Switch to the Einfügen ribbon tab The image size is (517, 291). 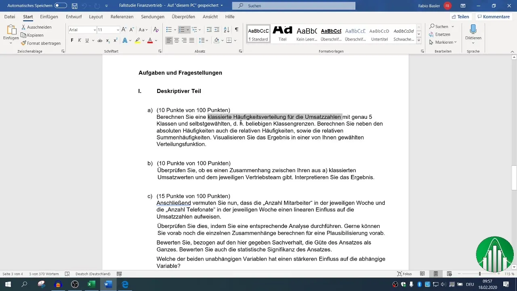point(49,17)
